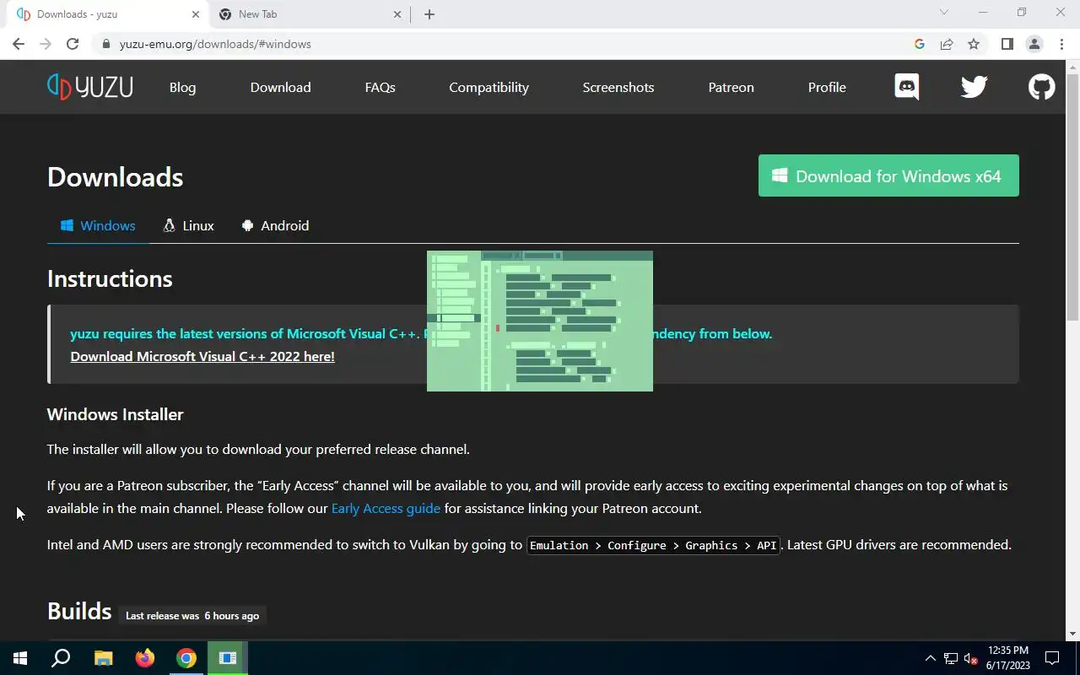Open the Chrome profile avatar
This screenshot has width=1080, height=675.
click(x=1034, y=44)
